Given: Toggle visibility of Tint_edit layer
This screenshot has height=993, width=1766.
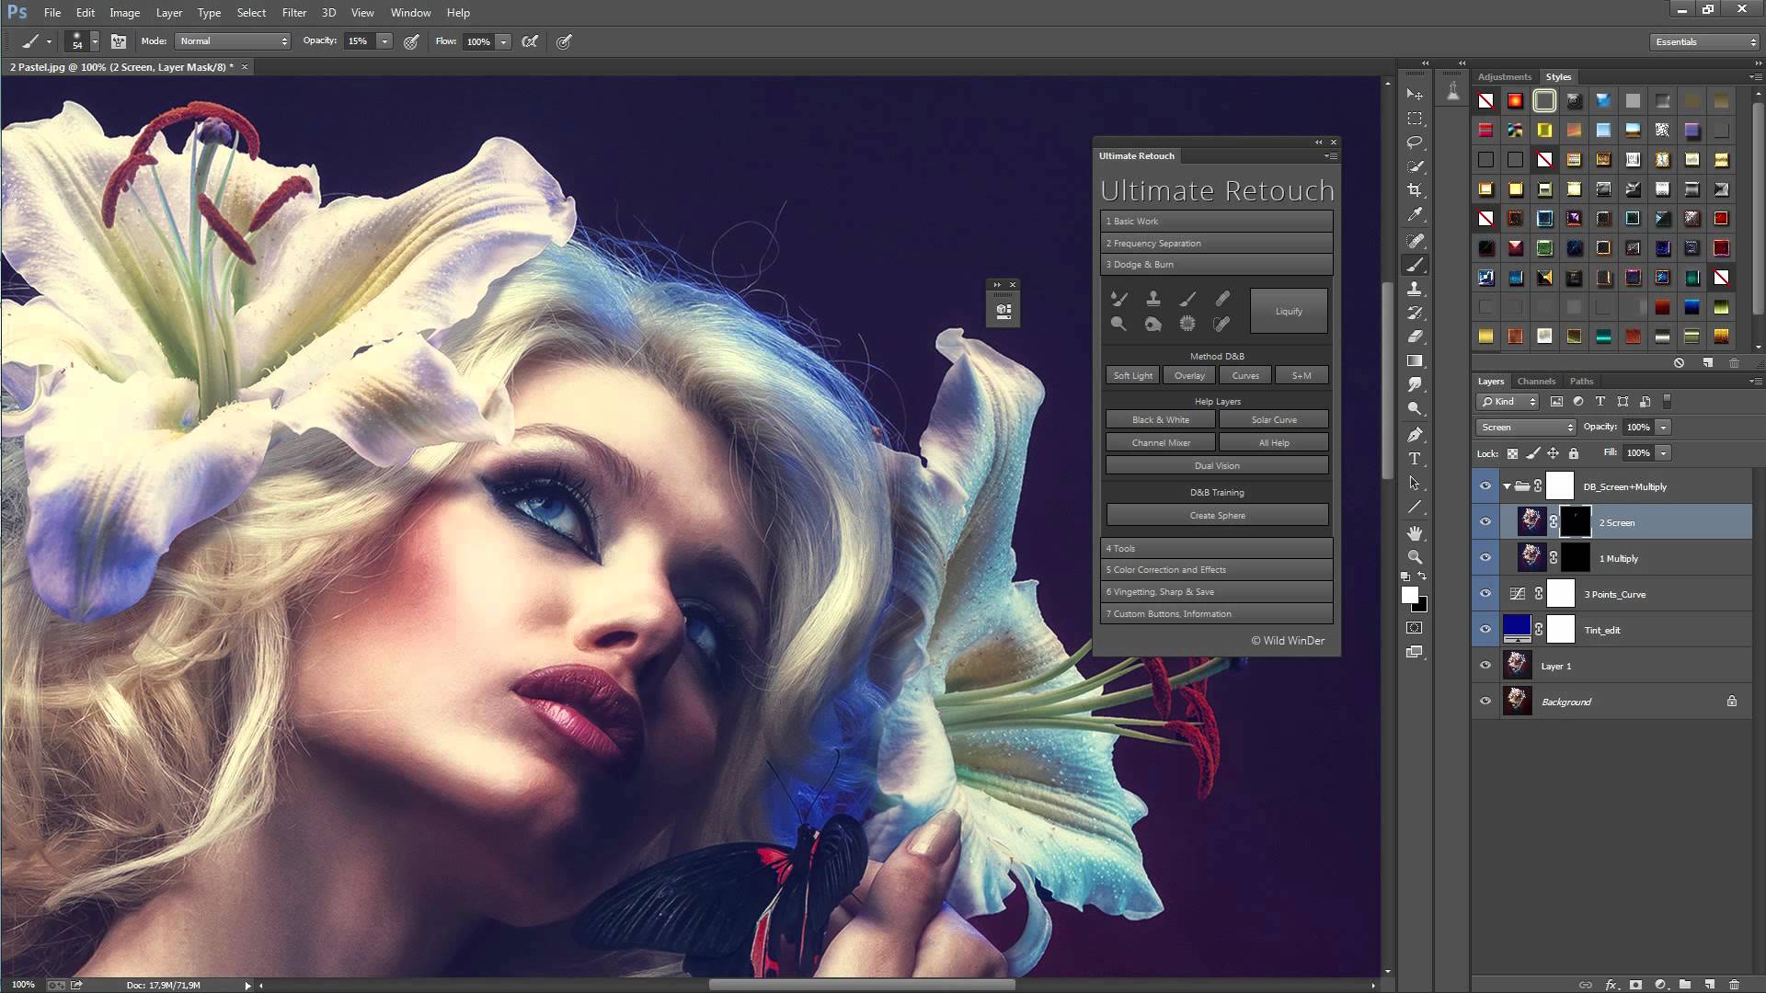Looking at the screenshot, I should (x=1485, y=630).
